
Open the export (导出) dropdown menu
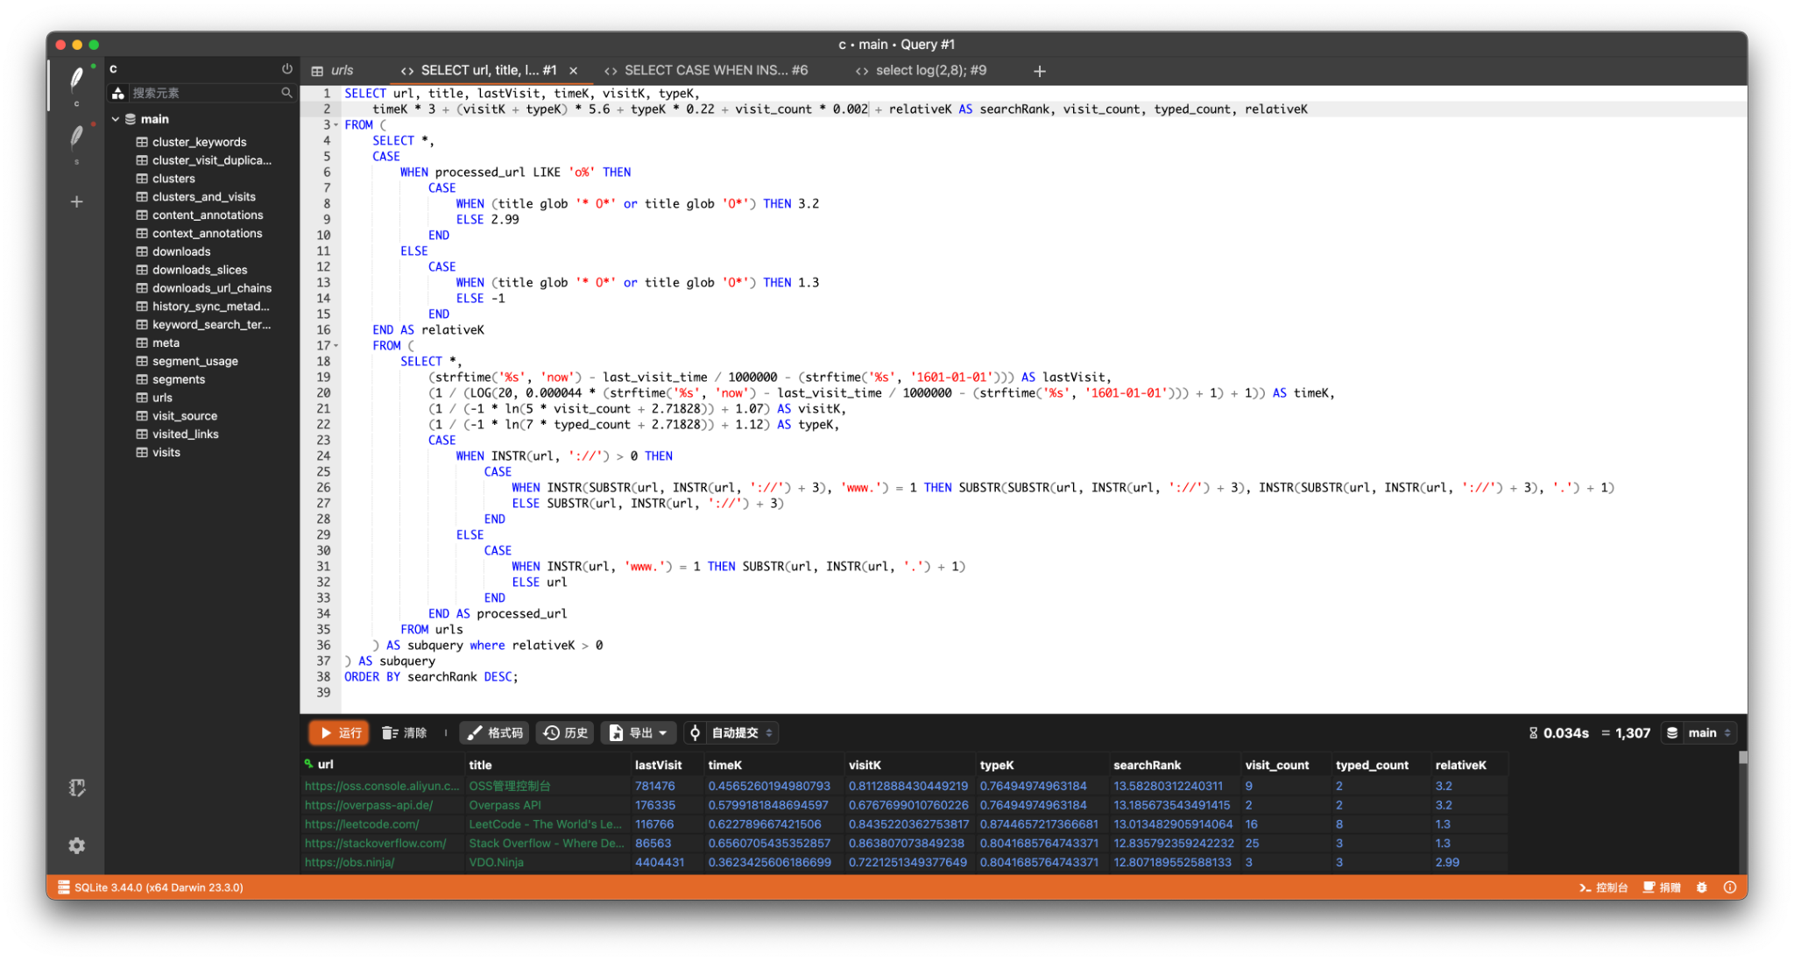coord(638,732)
